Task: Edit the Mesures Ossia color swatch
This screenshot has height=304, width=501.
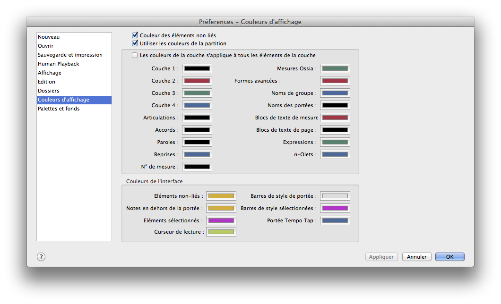Action: [335, 68]
